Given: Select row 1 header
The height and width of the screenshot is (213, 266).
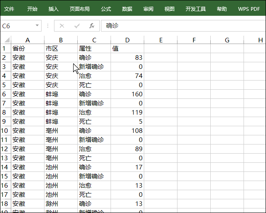Looking at the screenshot, I should (5, 49).
